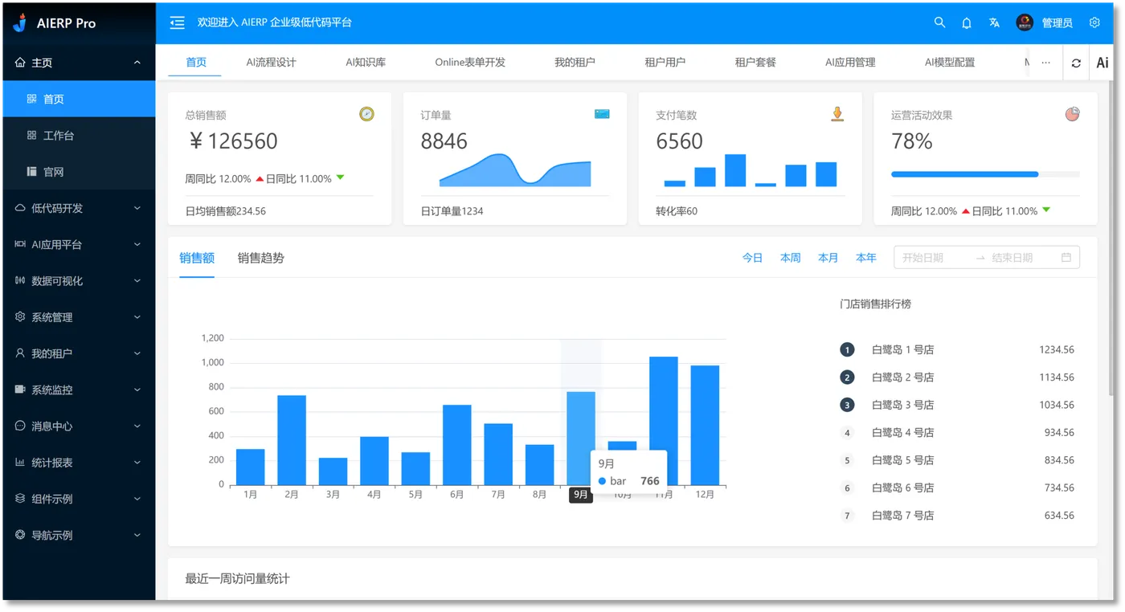Open 官网 in the sidebar

78,172
